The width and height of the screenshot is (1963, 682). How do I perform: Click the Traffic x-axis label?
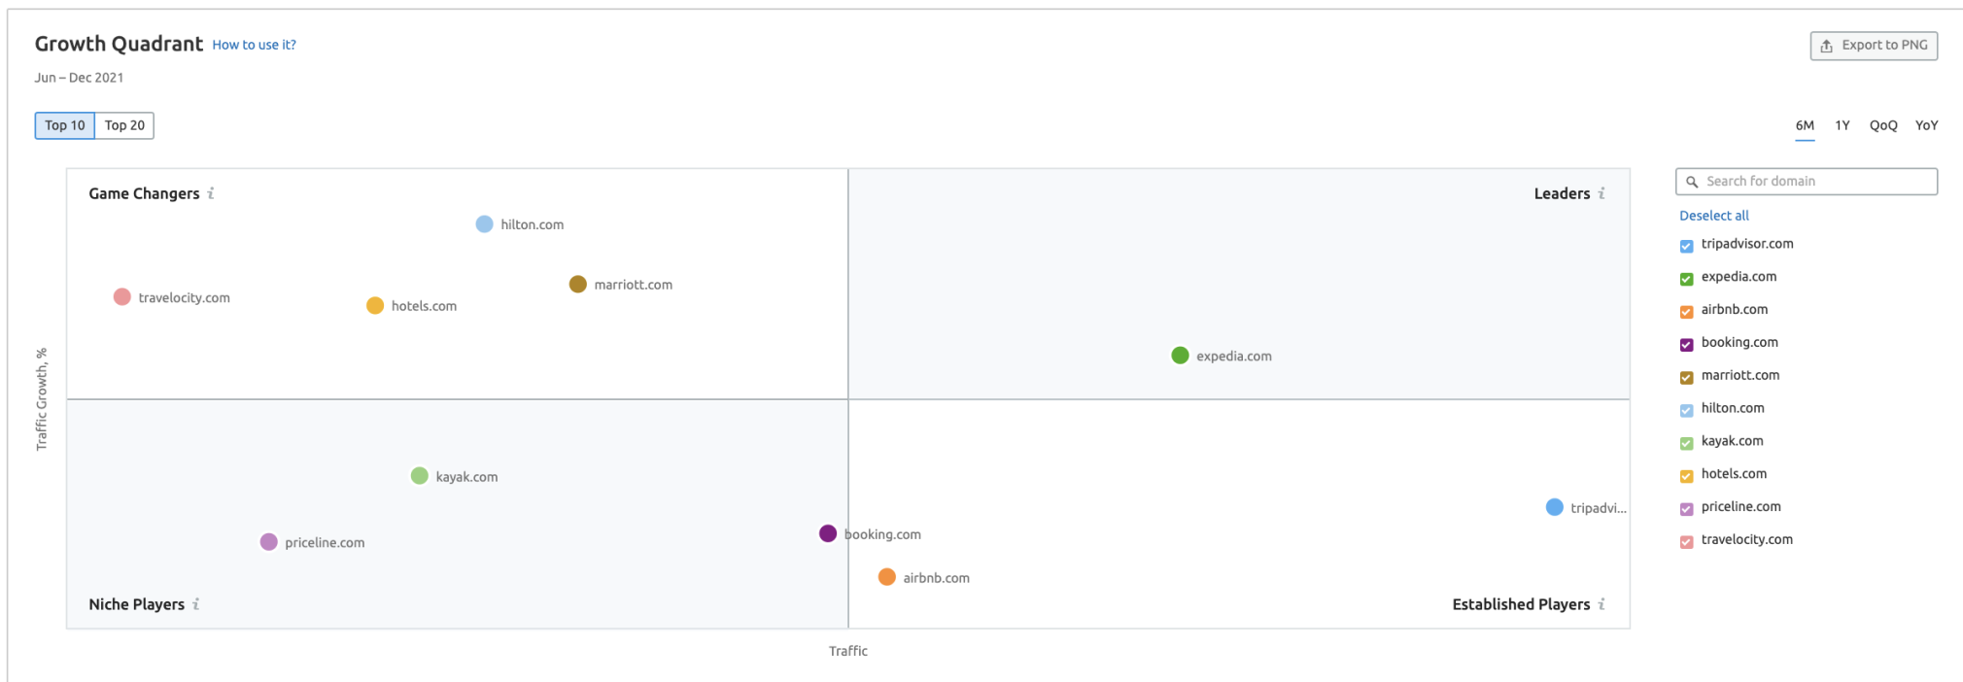[848, 651]
